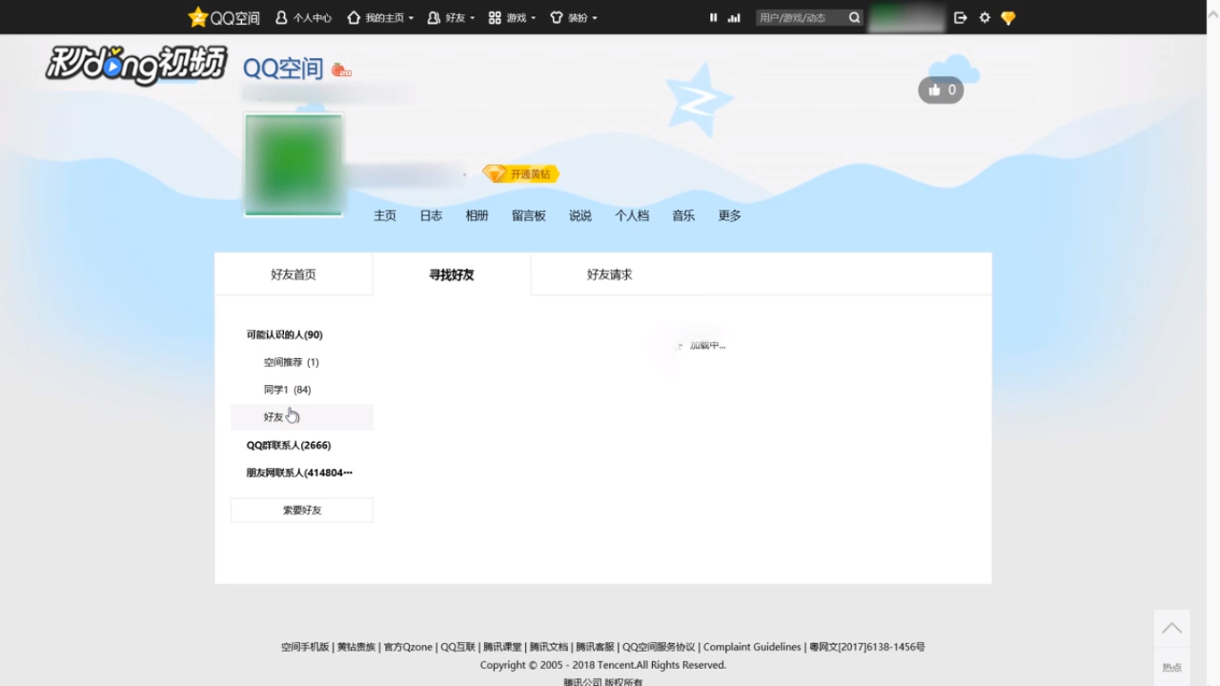The height and width of the screenshot is (686, 1220).
Task: Focus the 用户/游戏/动态 search field
Action: point(800,18)
